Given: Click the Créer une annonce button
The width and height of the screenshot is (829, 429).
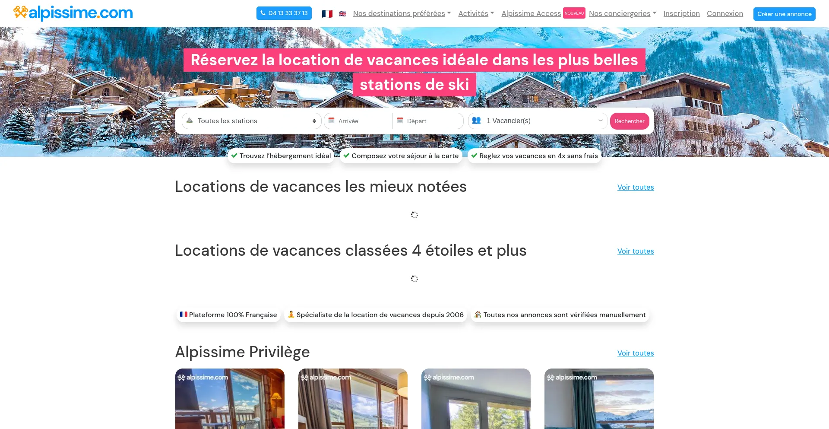Looking at the screenshot, I should [x=784, y=14].
